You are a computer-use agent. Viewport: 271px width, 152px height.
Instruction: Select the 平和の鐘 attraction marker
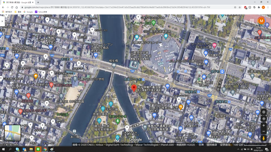pos(111,104)
